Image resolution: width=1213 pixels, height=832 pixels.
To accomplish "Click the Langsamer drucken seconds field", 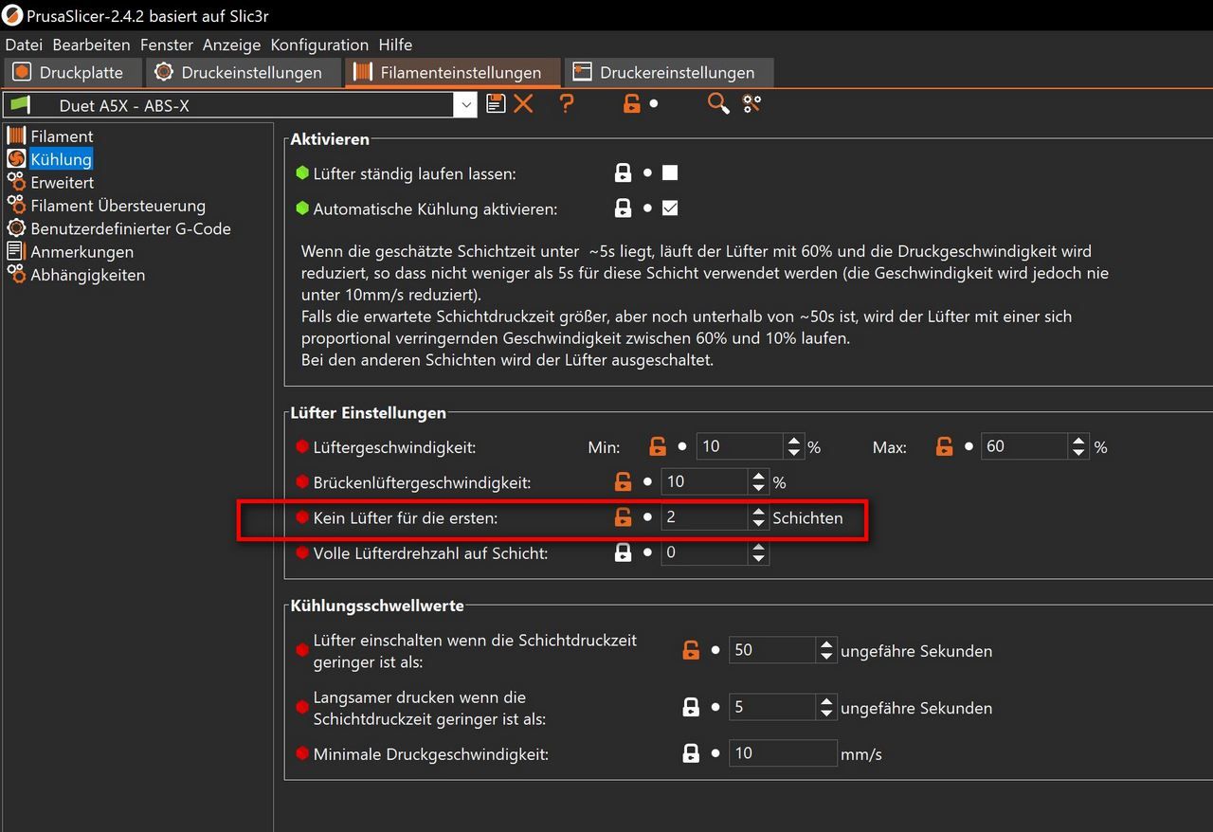I will [x=773, y=707].
